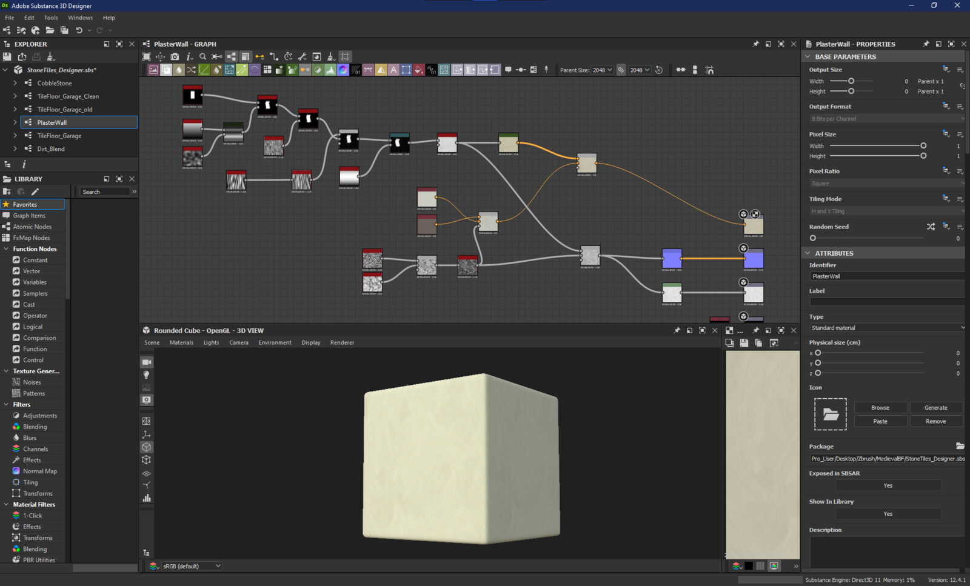Viewport: 970px width, 586px height.
Task: Open the Tools menu
Action: [51, 18]
